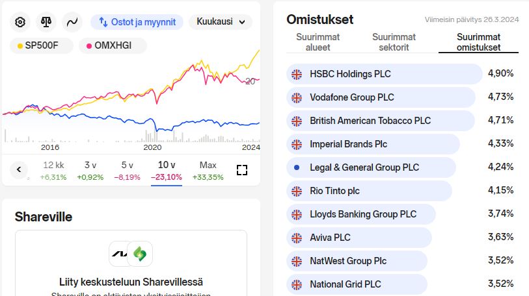Select the line chart type icon
The height and width of the screenshot is (296, 529).
(72, 22)
